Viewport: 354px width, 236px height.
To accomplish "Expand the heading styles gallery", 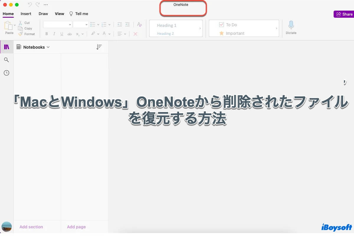I will (200, 28).
